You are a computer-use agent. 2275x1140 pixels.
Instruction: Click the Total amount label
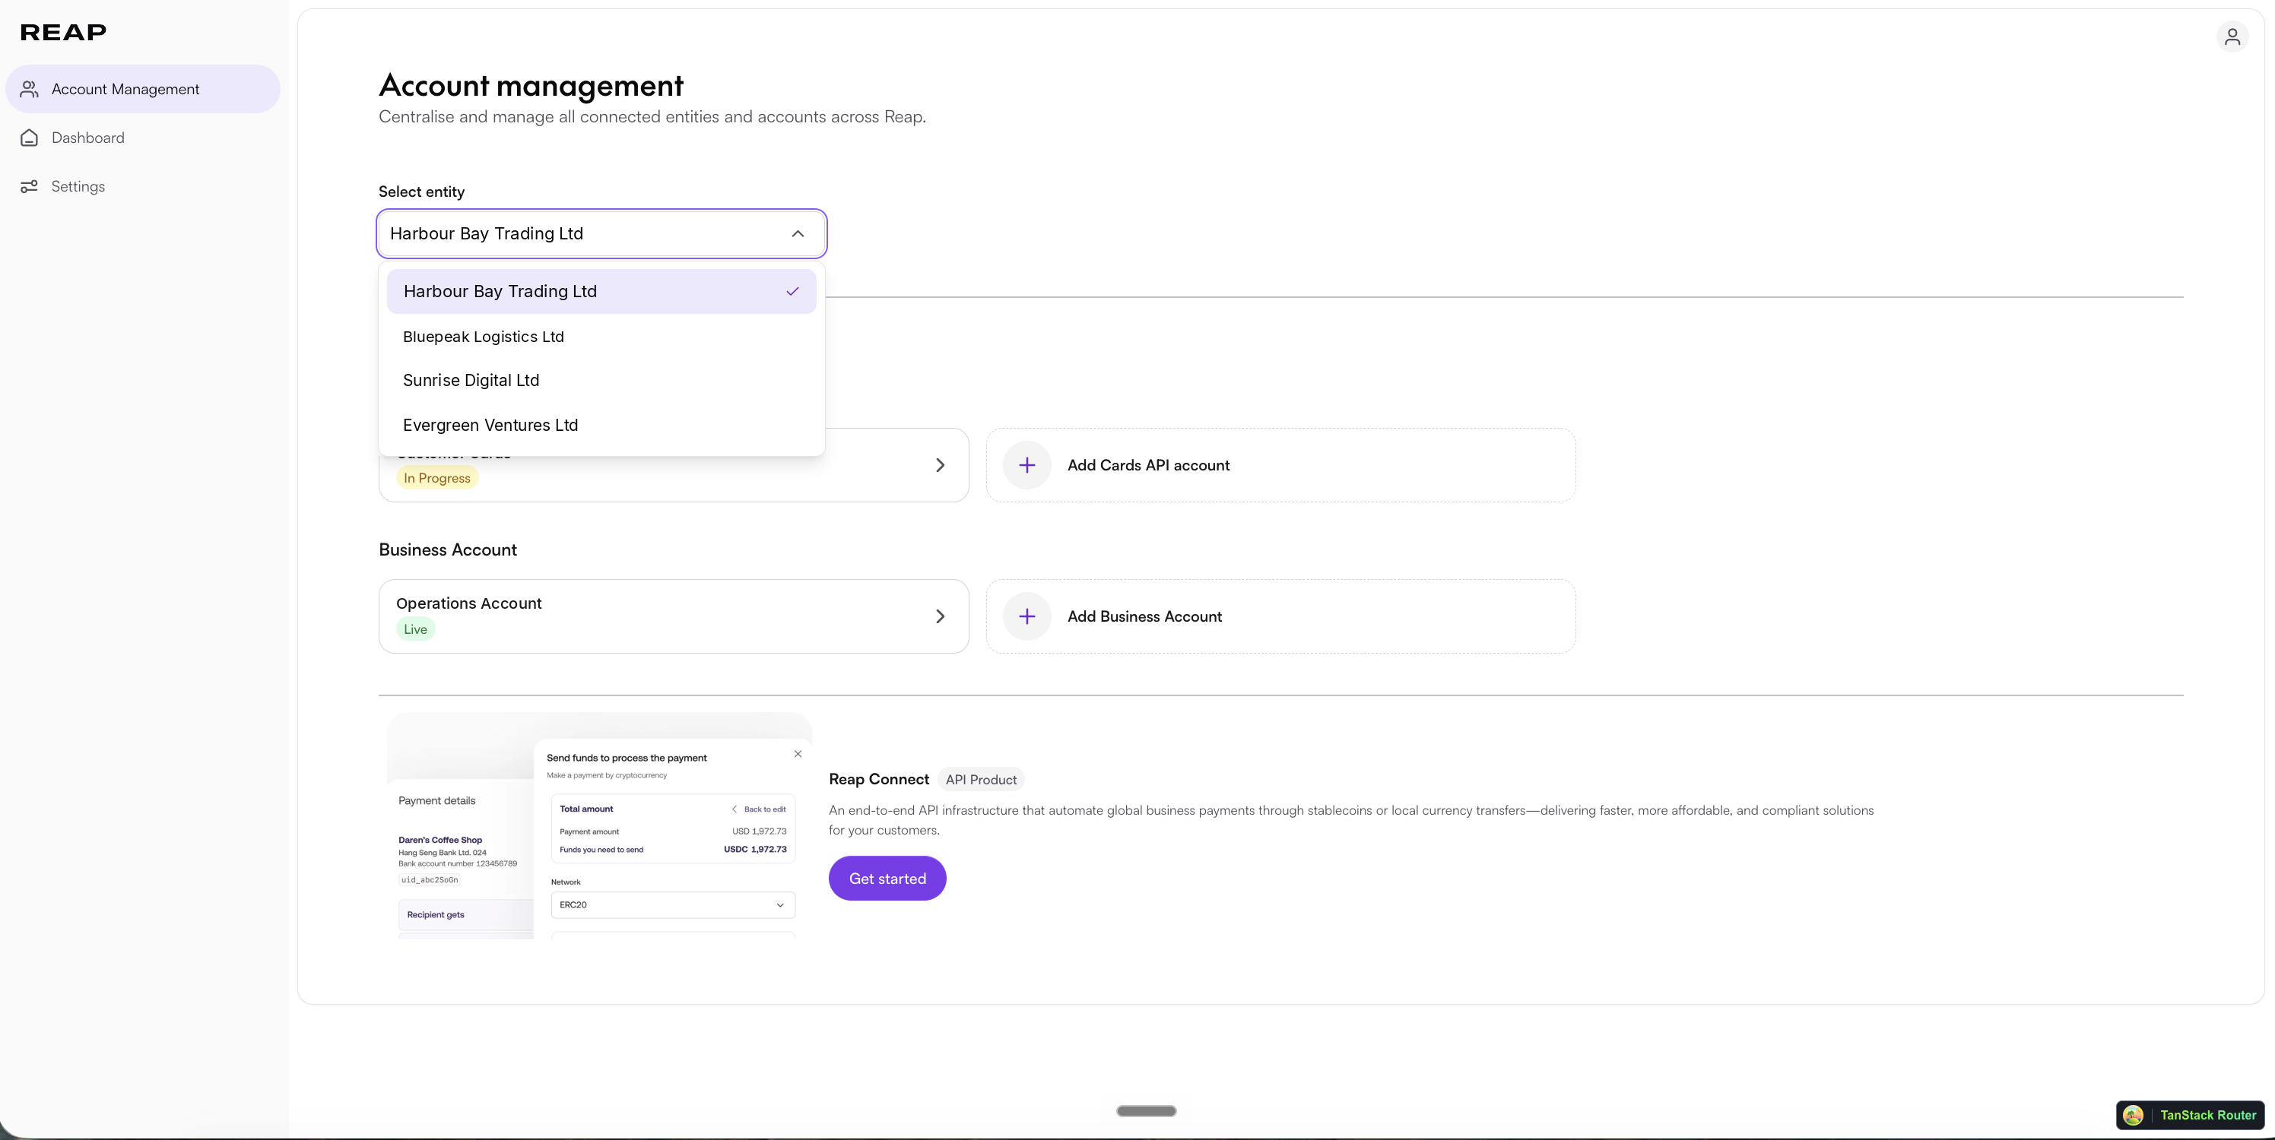click(x=585, y=809)
